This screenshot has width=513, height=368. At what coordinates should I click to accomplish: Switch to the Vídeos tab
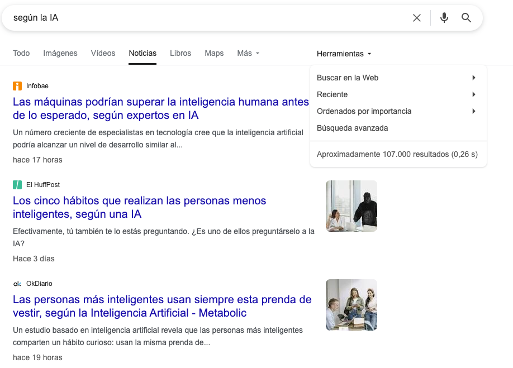[x=103, y=54]
